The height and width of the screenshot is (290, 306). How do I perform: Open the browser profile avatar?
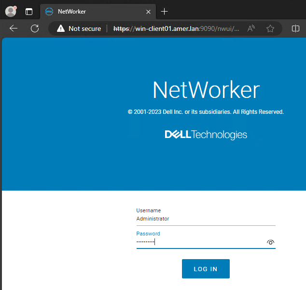[11, 12]
